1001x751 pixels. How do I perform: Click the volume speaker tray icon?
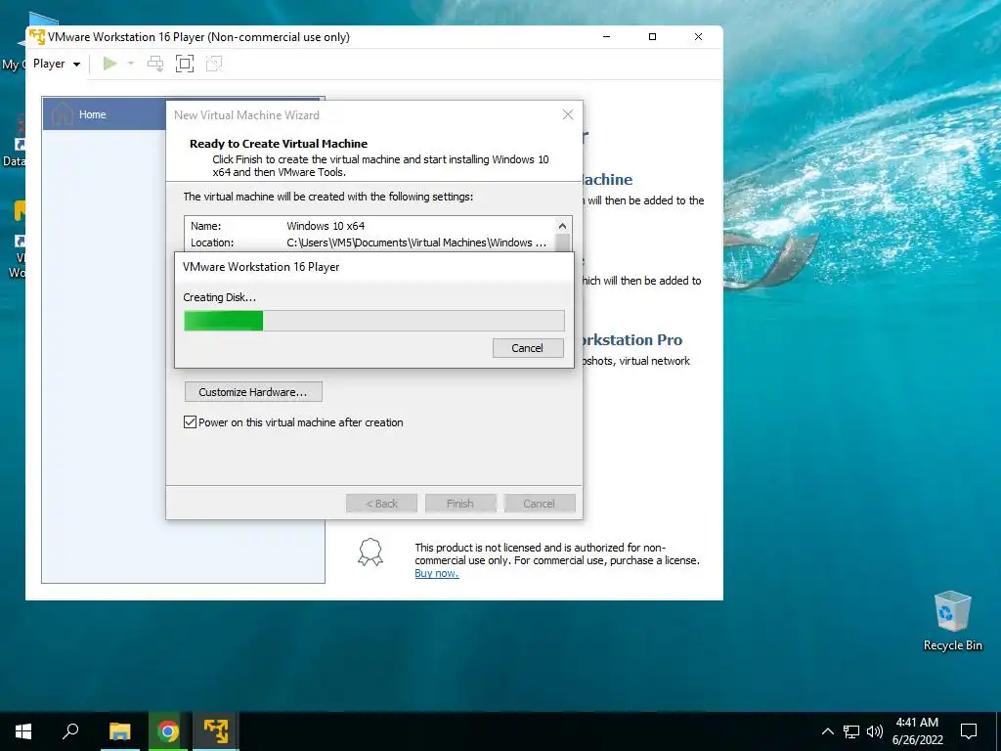click(875, 731)
